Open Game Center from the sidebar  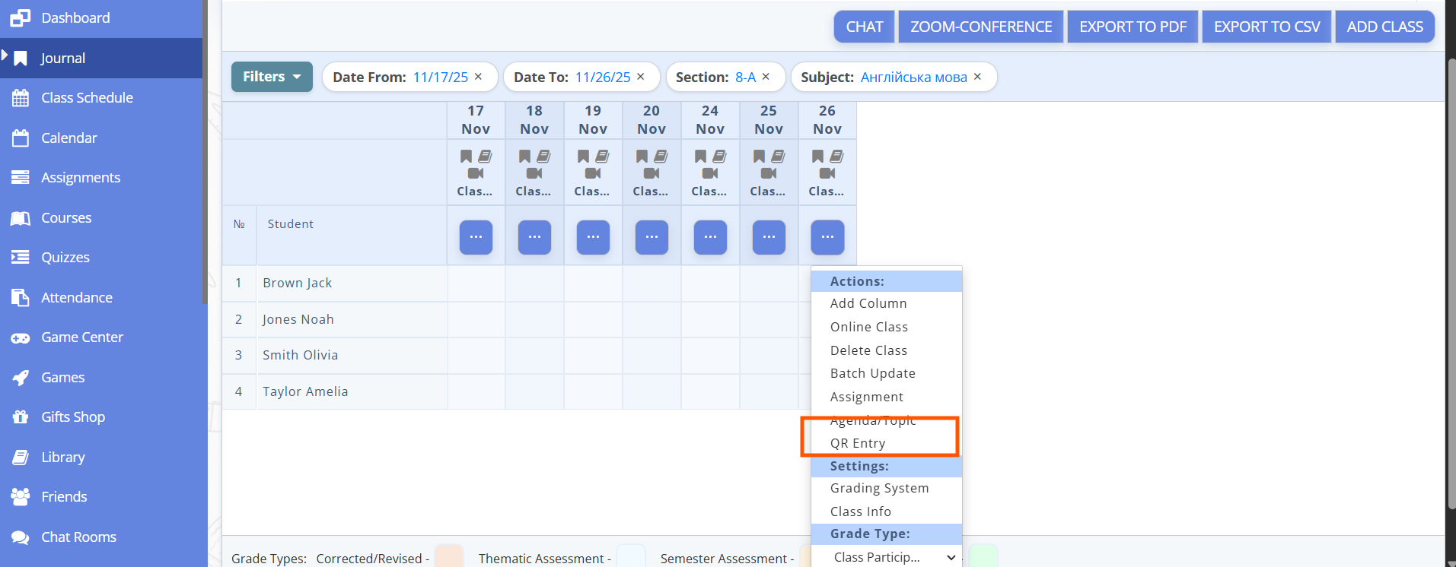pos(81,337)
